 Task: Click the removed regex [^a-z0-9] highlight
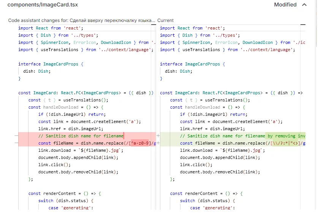(x=139, y=143)
